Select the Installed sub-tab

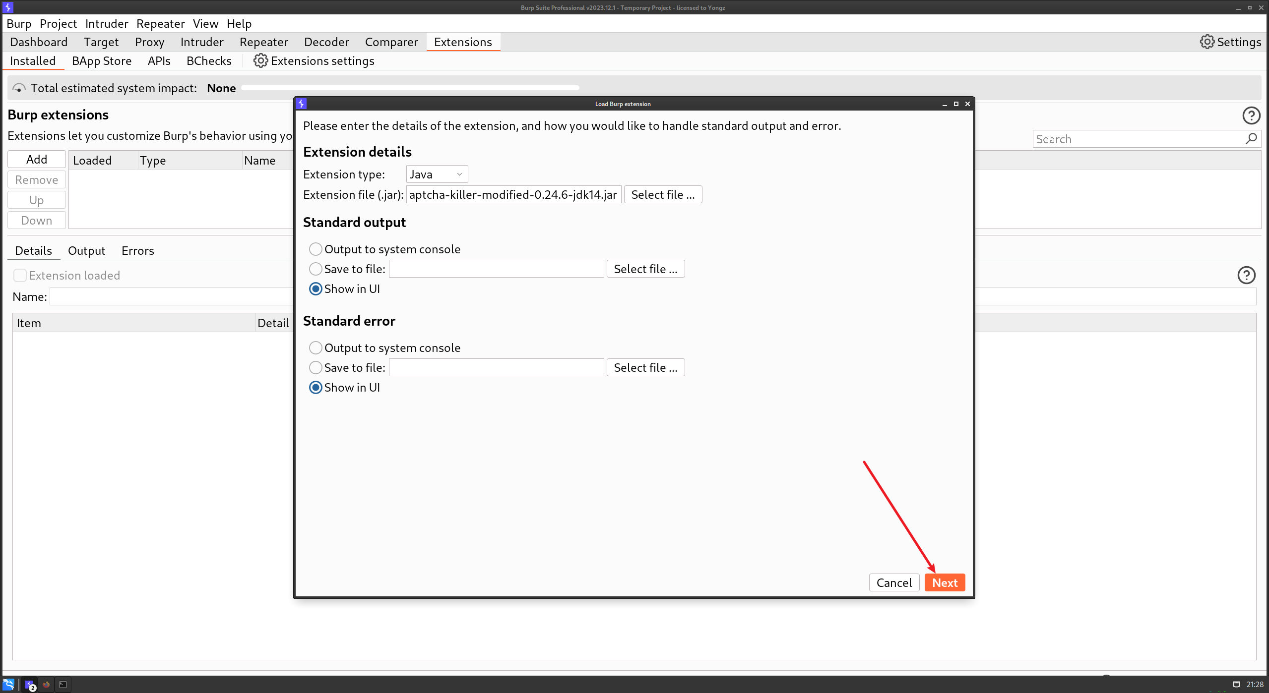[x=33, y=61]
